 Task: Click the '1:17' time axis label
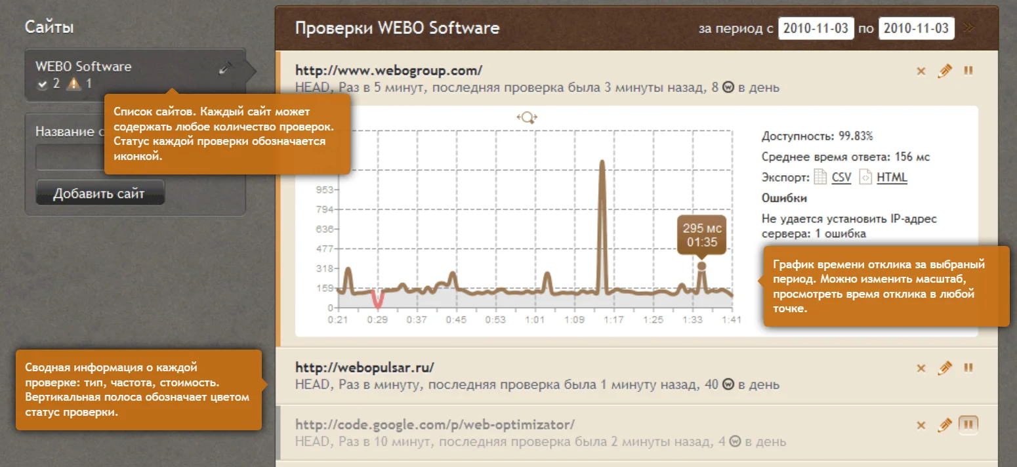[614, 319]
